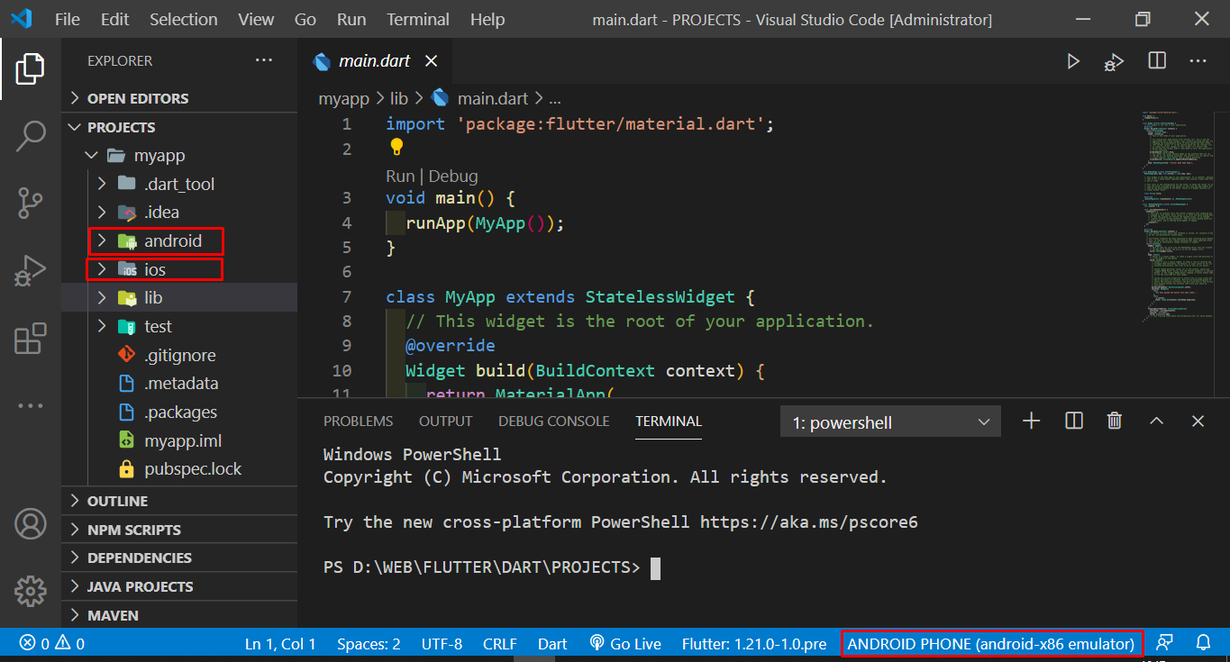The width and height of the screenshot is (1230, 662).
Task: Select ANDROID PHONE emulator device in status bar
Action: (991, 643)
